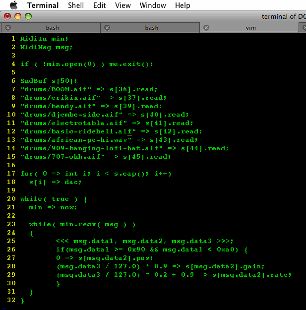Viewport: 306px width, 310px height.
Task: Open the View menu
Action: click(123, 5)
